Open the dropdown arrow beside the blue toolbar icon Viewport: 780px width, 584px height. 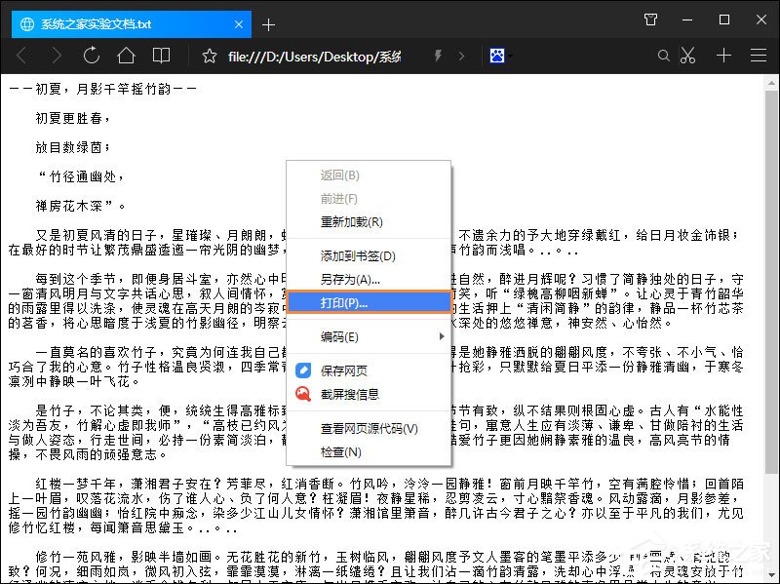pyautogui.click(x=508, y=56)
